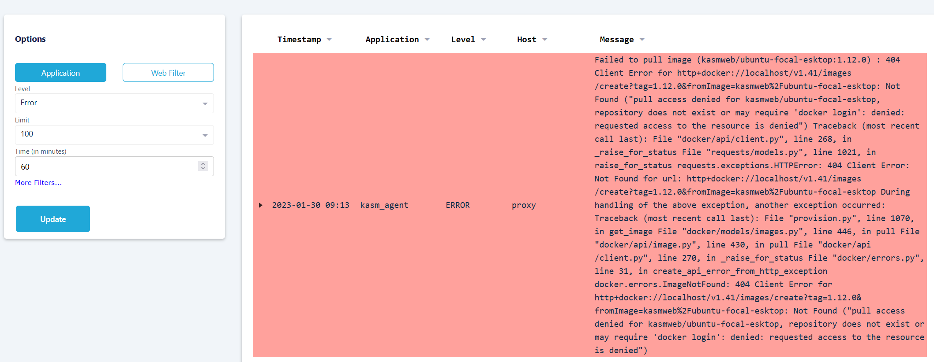The height and width of the screenshot is (362, 934).
Task: Sort by the Timestamp column arrow
Action: pos(329,40)
